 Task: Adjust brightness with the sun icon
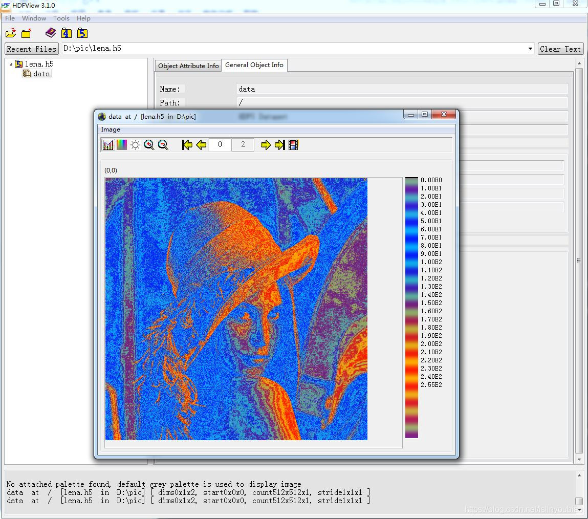(x=136, y=145)
